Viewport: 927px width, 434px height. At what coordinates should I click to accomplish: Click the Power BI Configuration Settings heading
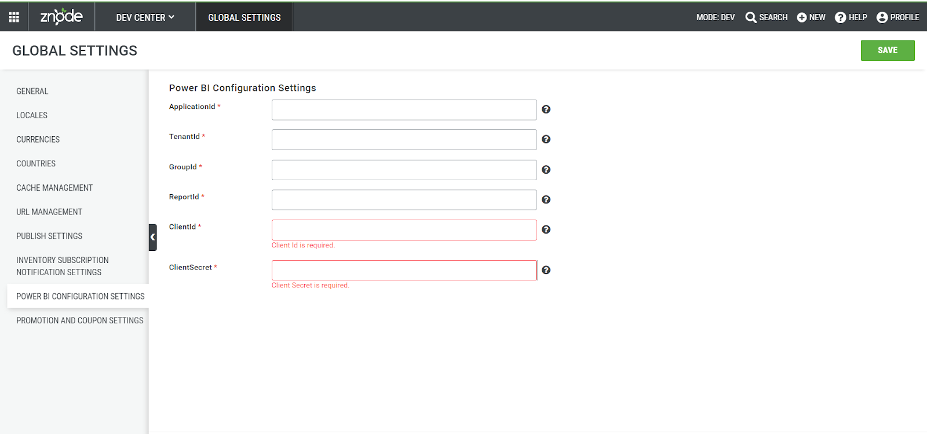tap(242, 87)
